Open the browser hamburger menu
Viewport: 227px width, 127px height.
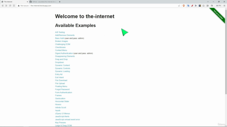click(225, 6)
